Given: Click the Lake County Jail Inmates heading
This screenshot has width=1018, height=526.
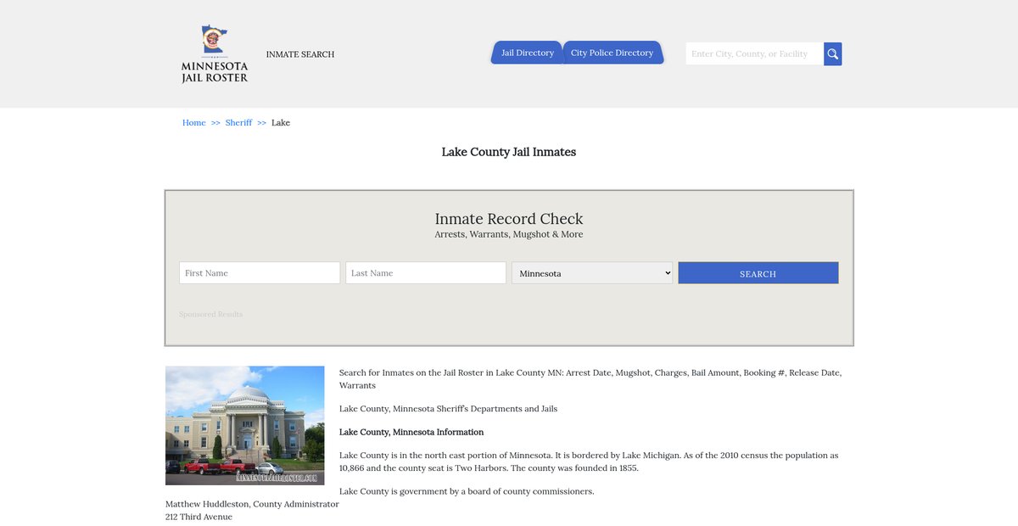Looking at the screenshot, I should (x=509, y=152).
